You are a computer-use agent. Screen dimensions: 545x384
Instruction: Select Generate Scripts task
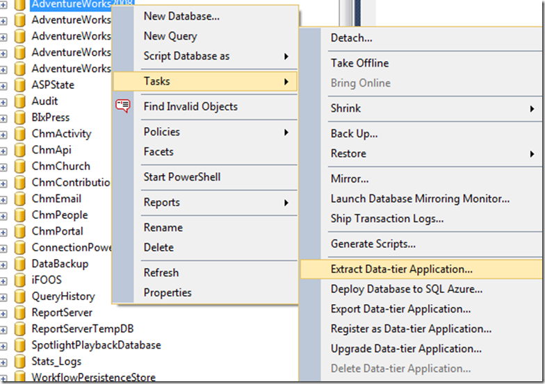point(373,244)
